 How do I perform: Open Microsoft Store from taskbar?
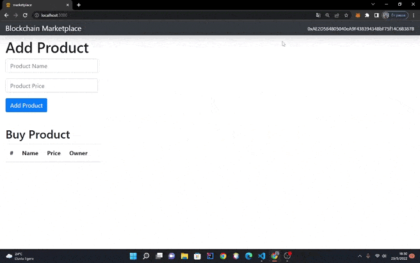[197, 256]
